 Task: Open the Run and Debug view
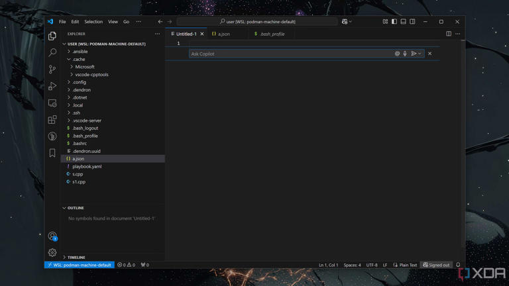52,86
